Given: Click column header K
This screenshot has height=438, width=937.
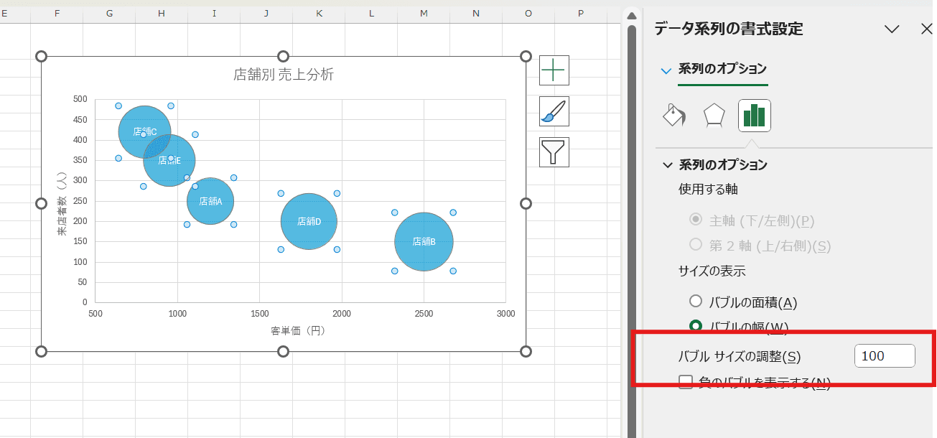Looking at the screenshot, I should coord(319,13).
